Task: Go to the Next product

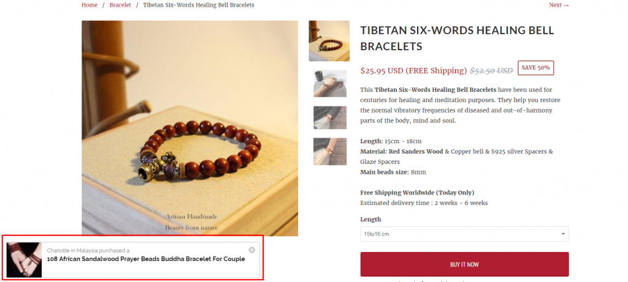Action: [x=559, y=5]
